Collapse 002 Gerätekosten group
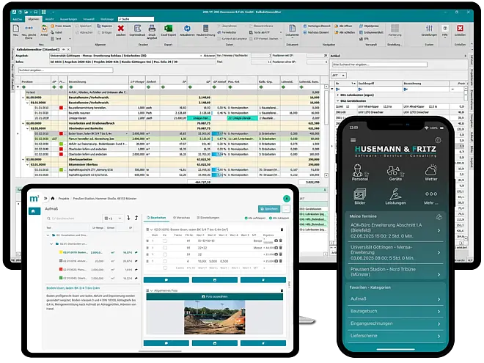The width and height of the screenshot is (484, 363). coord(337,101)
